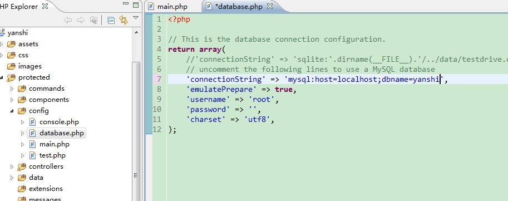Viewport: 508px width, 201px height.
Task: Click the test.php file icon
Action: coord(32,155)
